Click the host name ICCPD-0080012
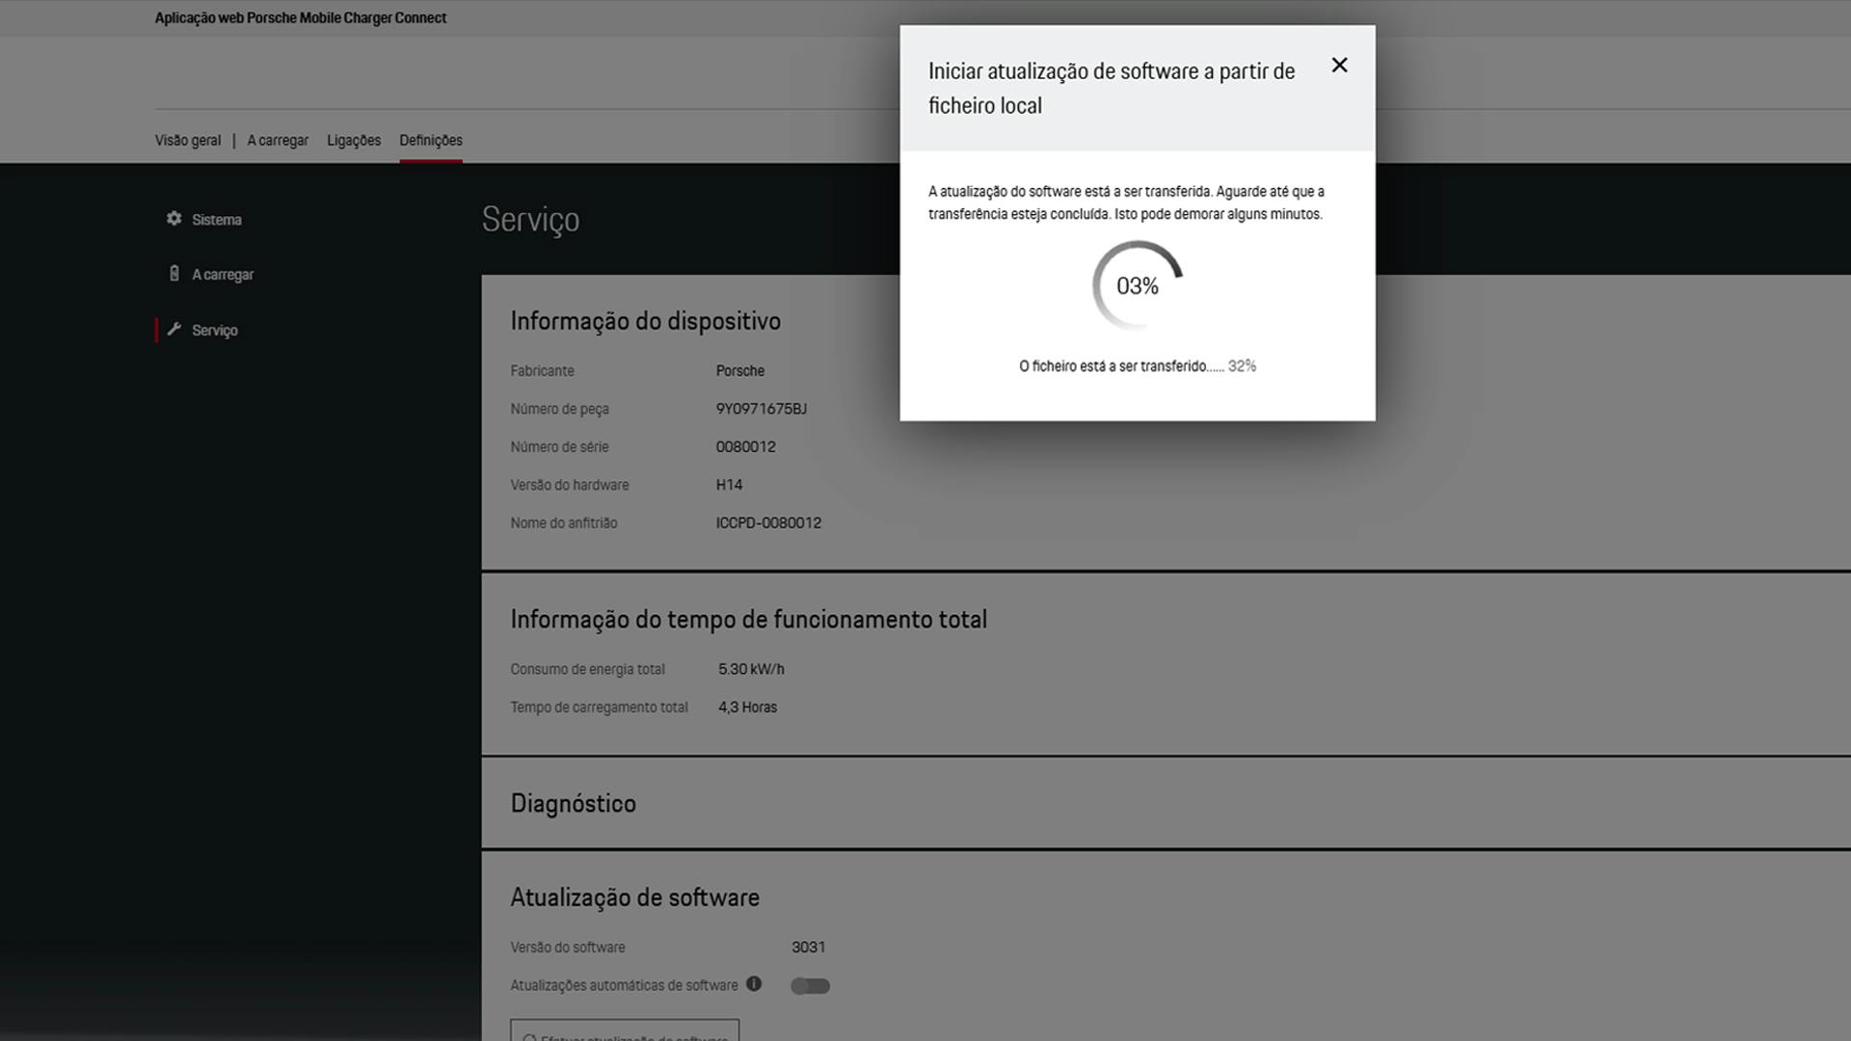The image size is (1851, 1041). [768, 523]
